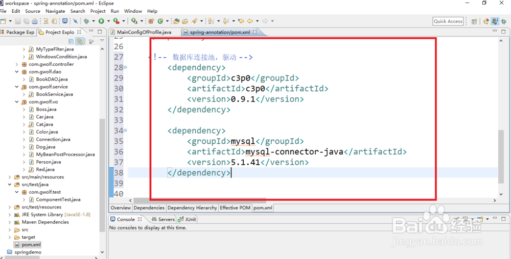Click the green Run button icon
Image resolution: width=511 pixels, height=259 pixels.
(x=101, y=21)
